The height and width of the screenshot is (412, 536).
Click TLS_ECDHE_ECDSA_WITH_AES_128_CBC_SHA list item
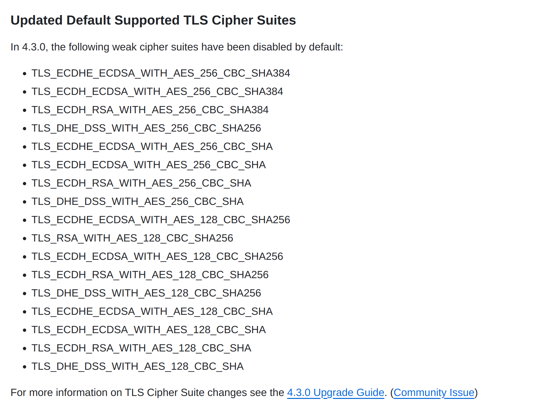(152, 312)
